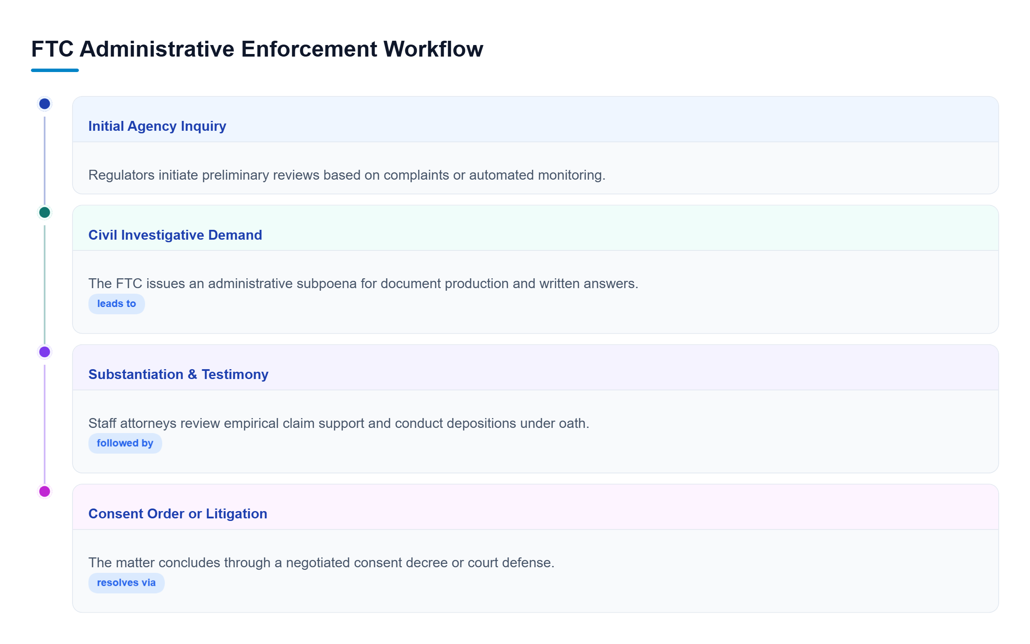
Task: Select the magenta Consent Order or Litigation dot
Action: (45, 491)
